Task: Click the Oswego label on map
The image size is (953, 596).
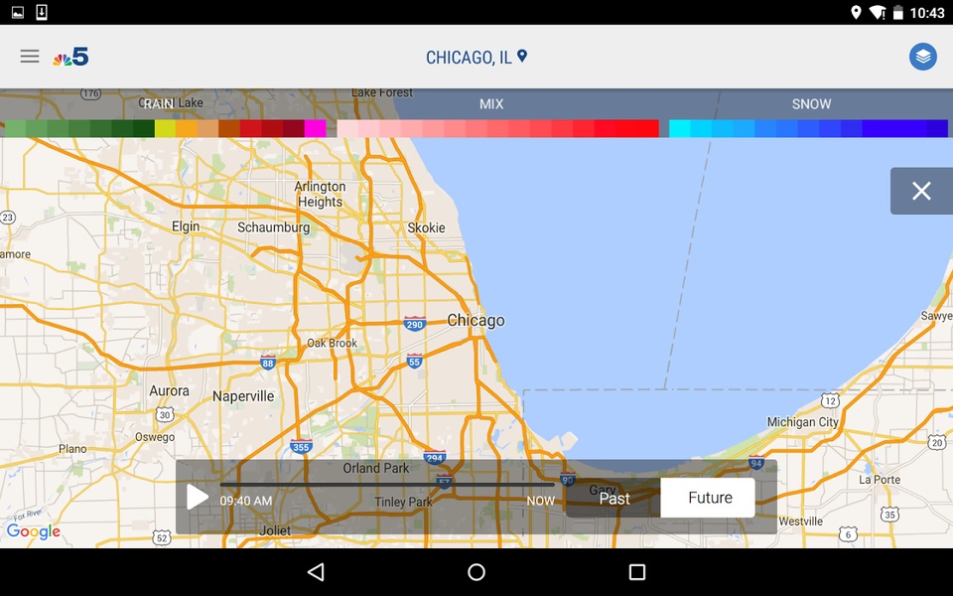Action: click(x=155, y=437)
